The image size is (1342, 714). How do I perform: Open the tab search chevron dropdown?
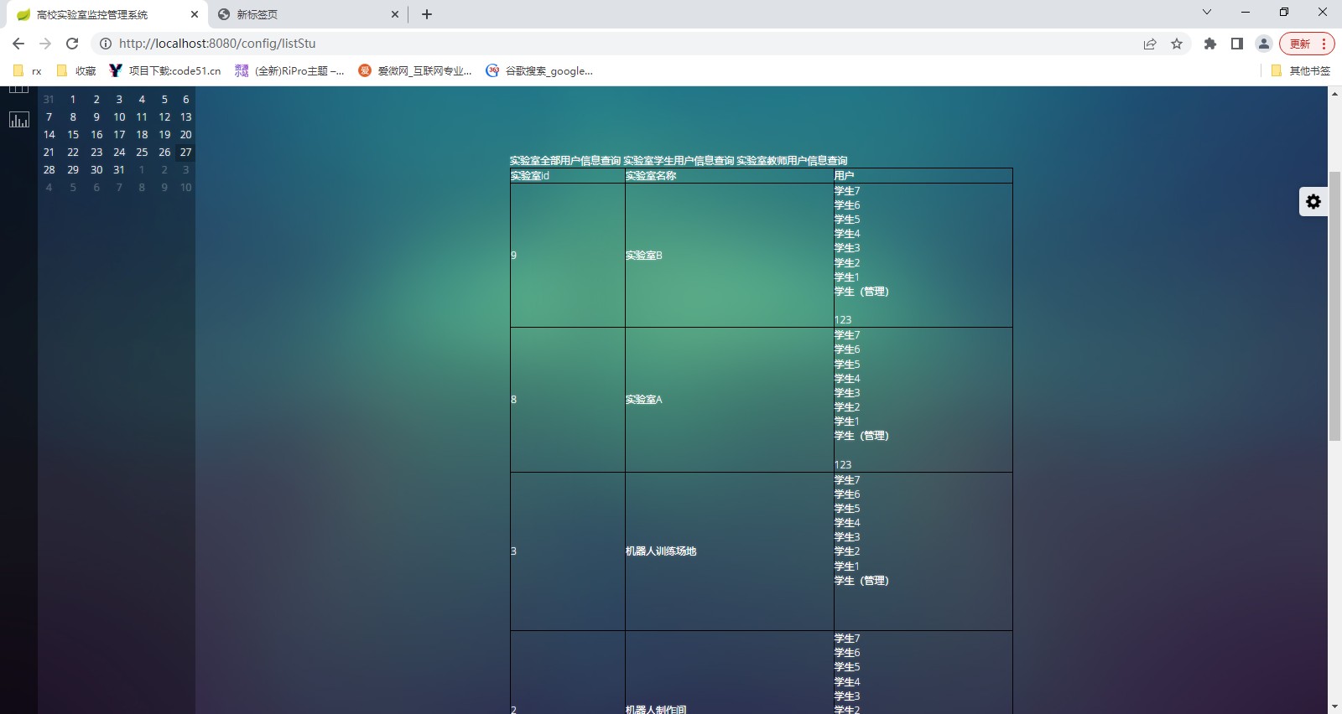point(1207,12)
